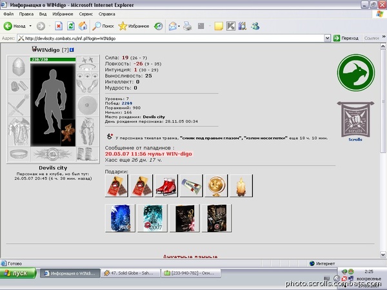Open the Справка menu

pyautogui.click(x=107, y=14)
